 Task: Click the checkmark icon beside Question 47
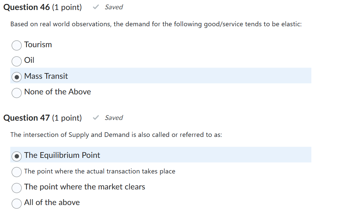pyautogui.click(x=96, y=117)
